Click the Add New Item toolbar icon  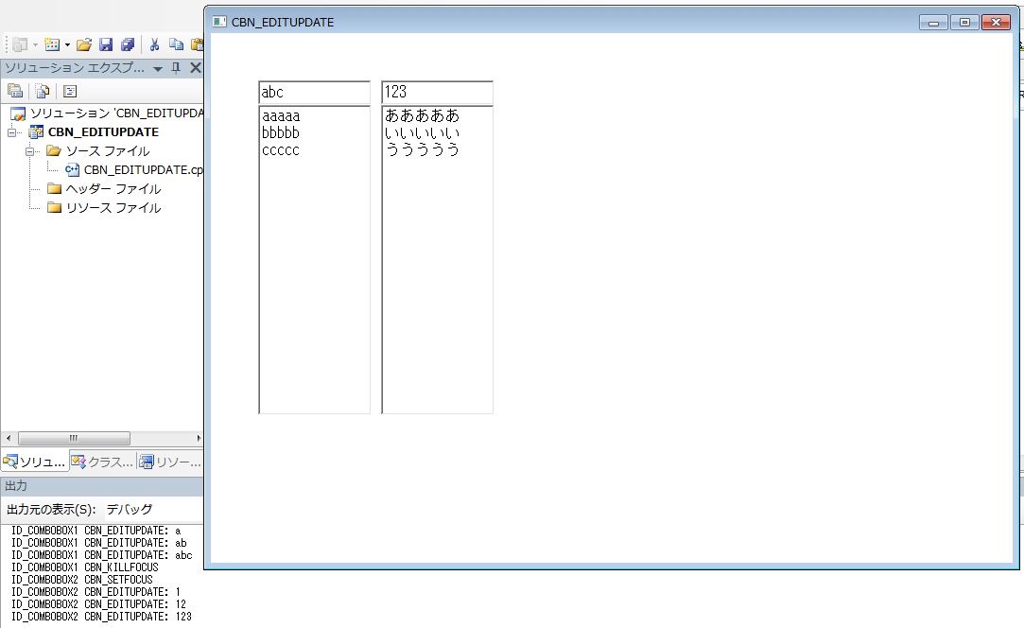[52, 44]
